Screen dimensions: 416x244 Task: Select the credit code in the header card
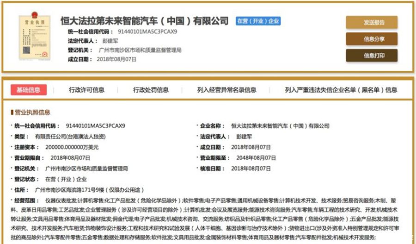pos(147,31)
